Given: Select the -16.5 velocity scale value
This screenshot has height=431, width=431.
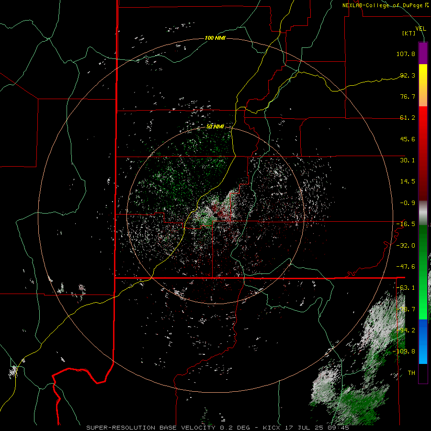Looking at the screenshot, I should click(x=406, y=224).
